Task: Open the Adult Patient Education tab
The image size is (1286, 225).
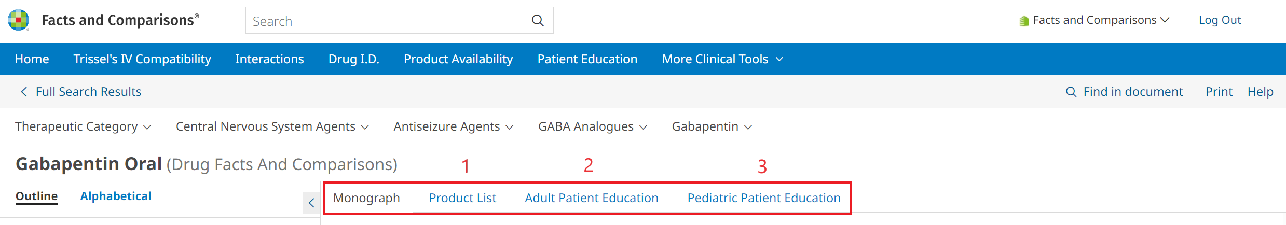Action: click(x=591, y=198)
